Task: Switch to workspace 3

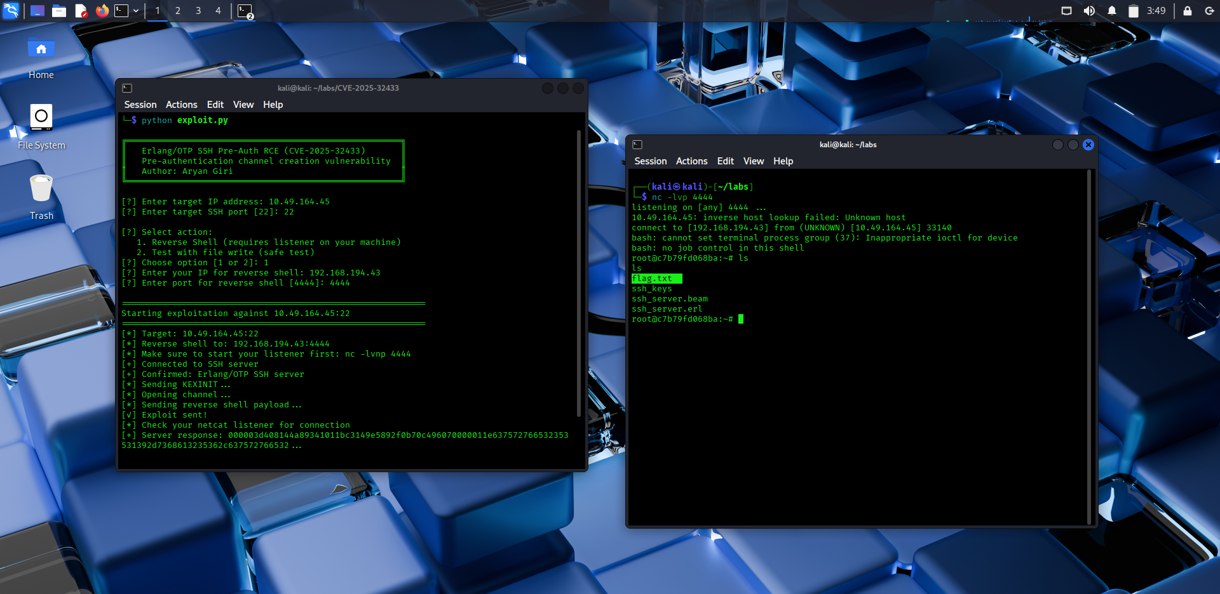Action: pos(198,11)
